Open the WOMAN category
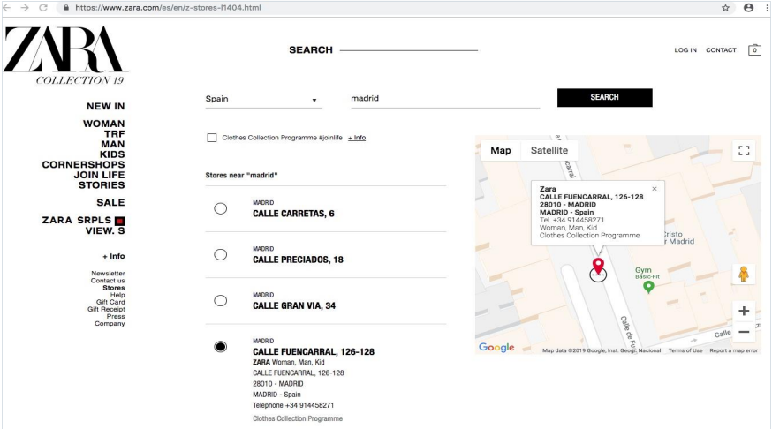Viewport: 772px width, 429px height. coord(103,124)
